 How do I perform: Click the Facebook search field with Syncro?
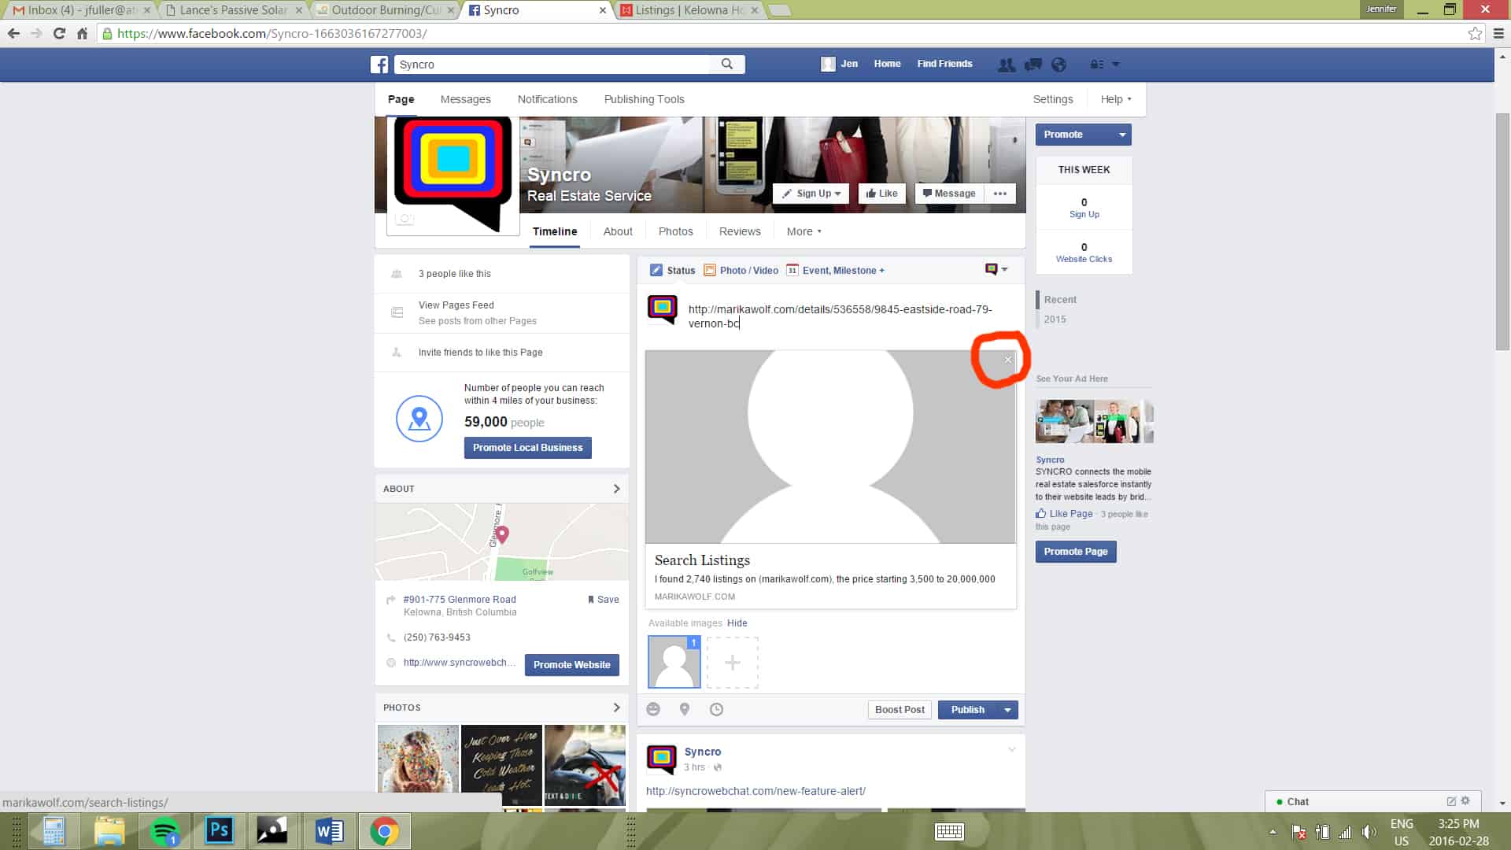552,65
